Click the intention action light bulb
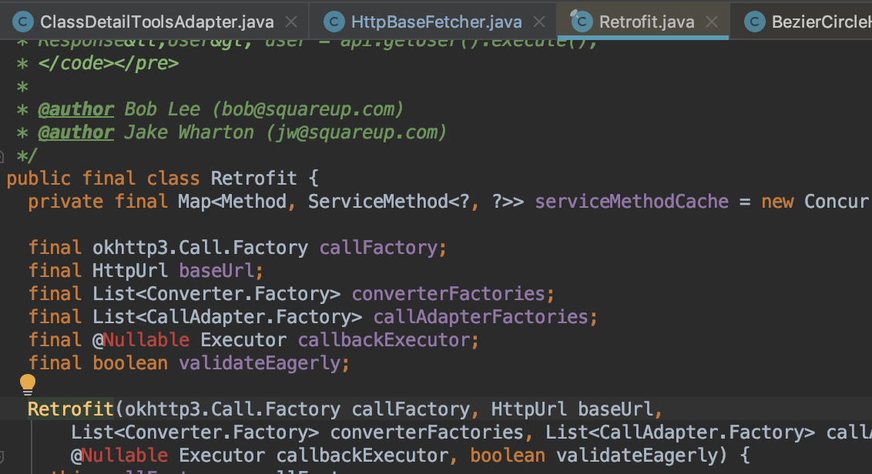Screen dimensions: 872x474 click(28, 383)
